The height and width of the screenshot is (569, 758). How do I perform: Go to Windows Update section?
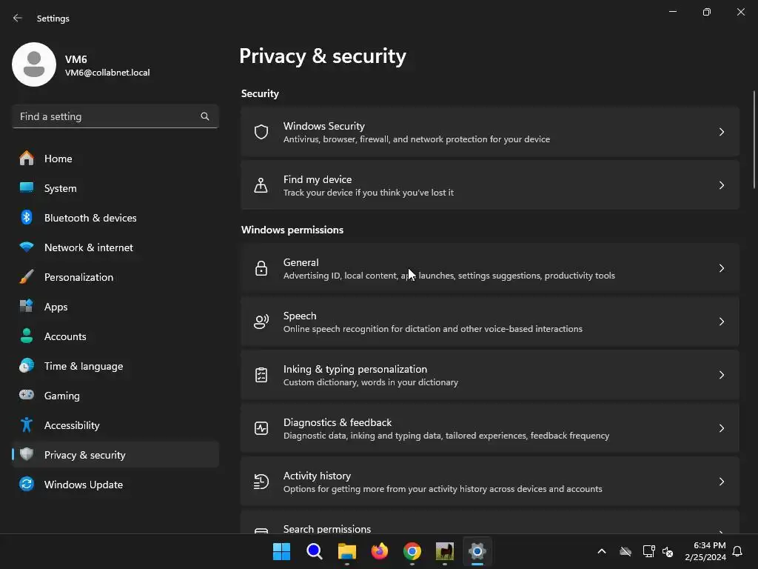click(x=115, y=485)
